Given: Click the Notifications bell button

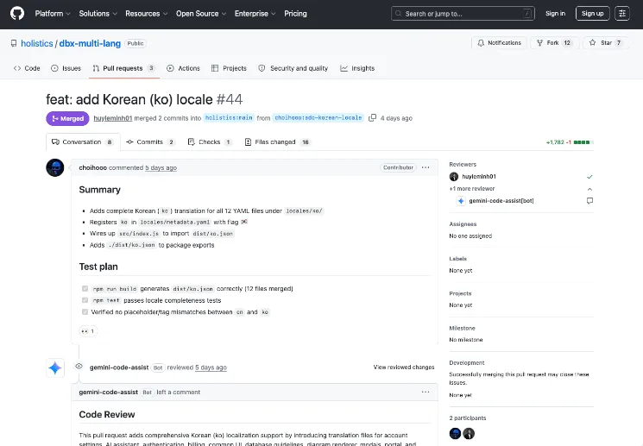Looking at the screenshot, I should [x=499, y=43].
